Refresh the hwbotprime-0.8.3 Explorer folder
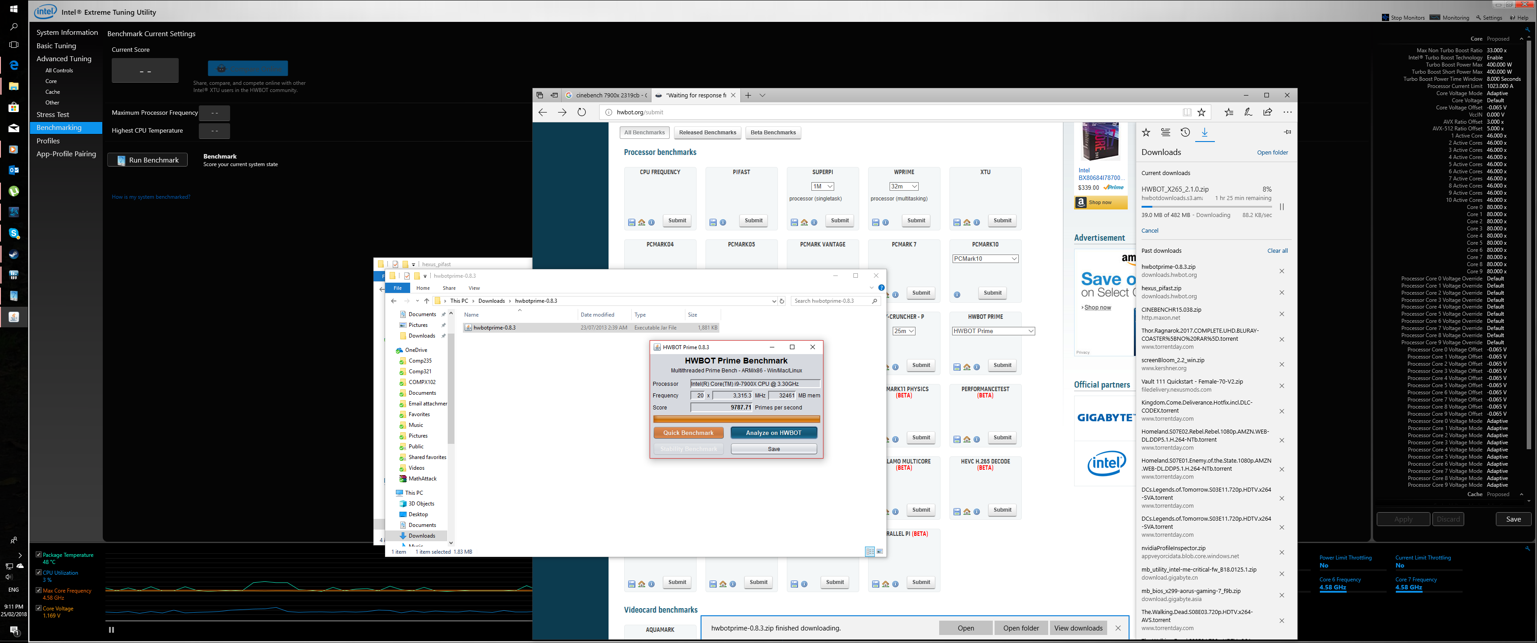The image size is (1537, 643). pyautogui.click(x=781, y=301)
